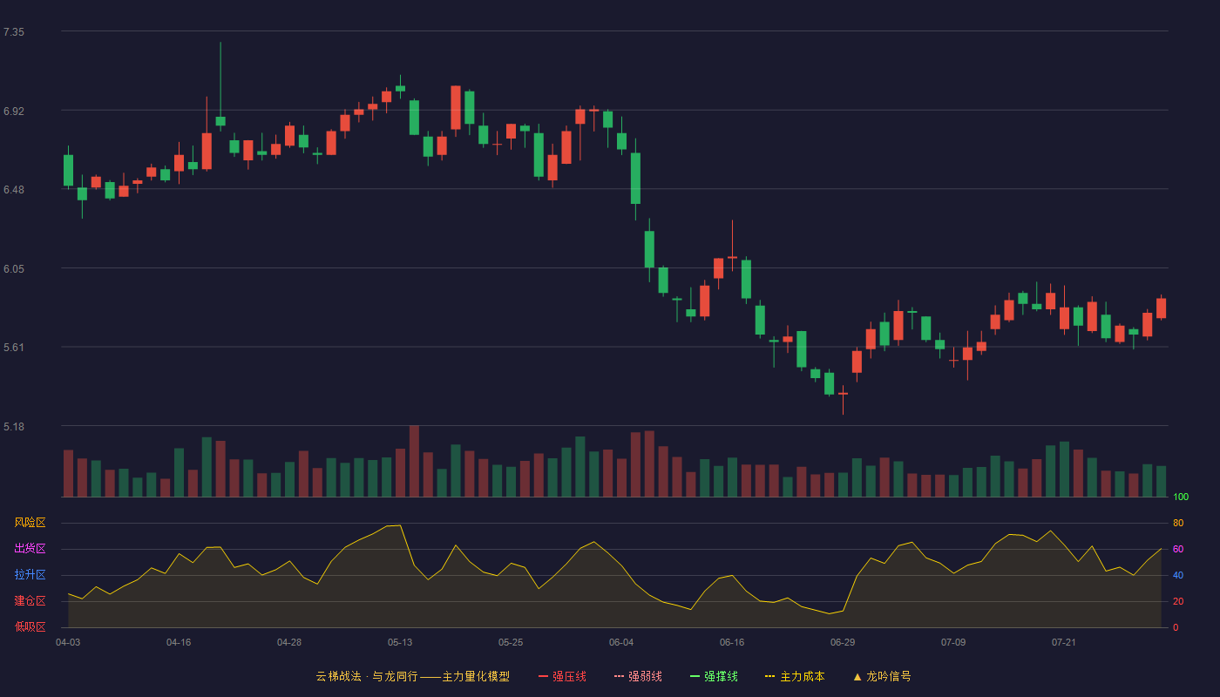Click the 05-25 date label
This screenshot has height=697, width=1220.
[x=511, y=642]
